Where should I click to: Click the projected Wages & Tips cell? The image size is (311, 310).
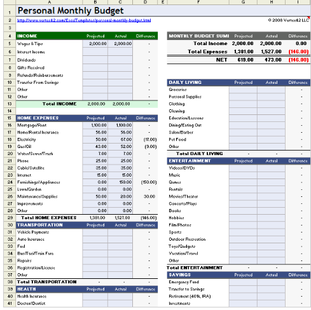(95, 44)
